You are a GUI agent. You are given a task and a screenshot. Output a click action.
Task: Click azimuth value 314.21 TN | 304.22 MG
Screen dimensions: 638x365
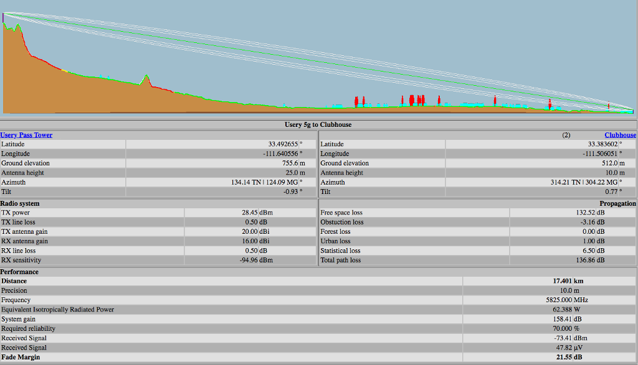pos(584,182)
